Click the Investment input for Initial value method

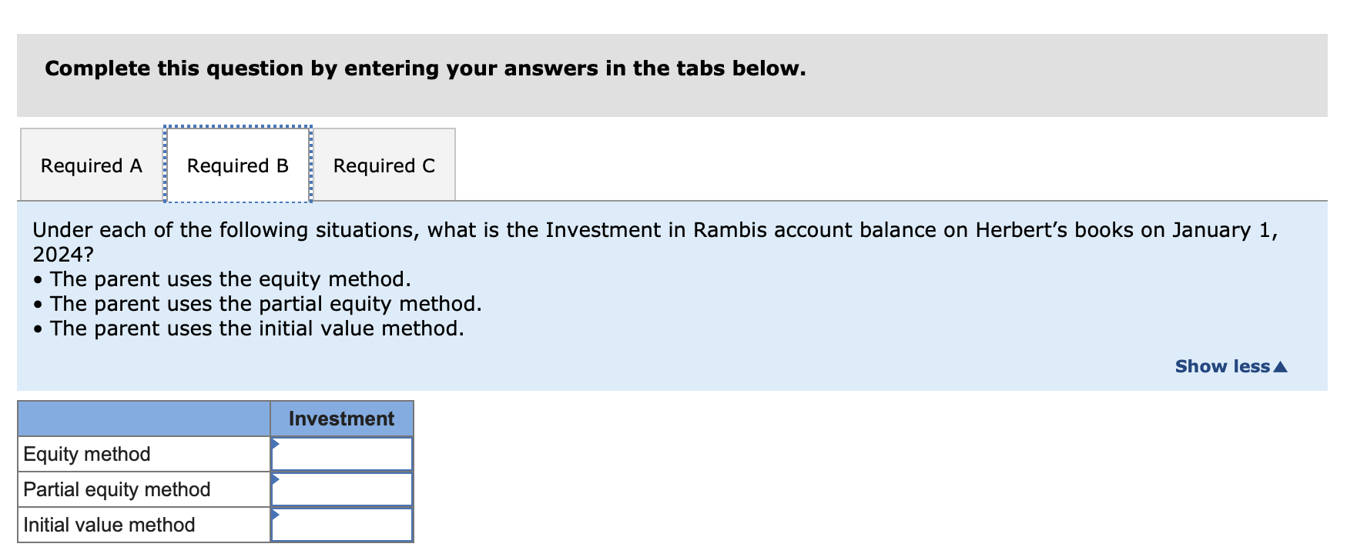coord(343,524)
